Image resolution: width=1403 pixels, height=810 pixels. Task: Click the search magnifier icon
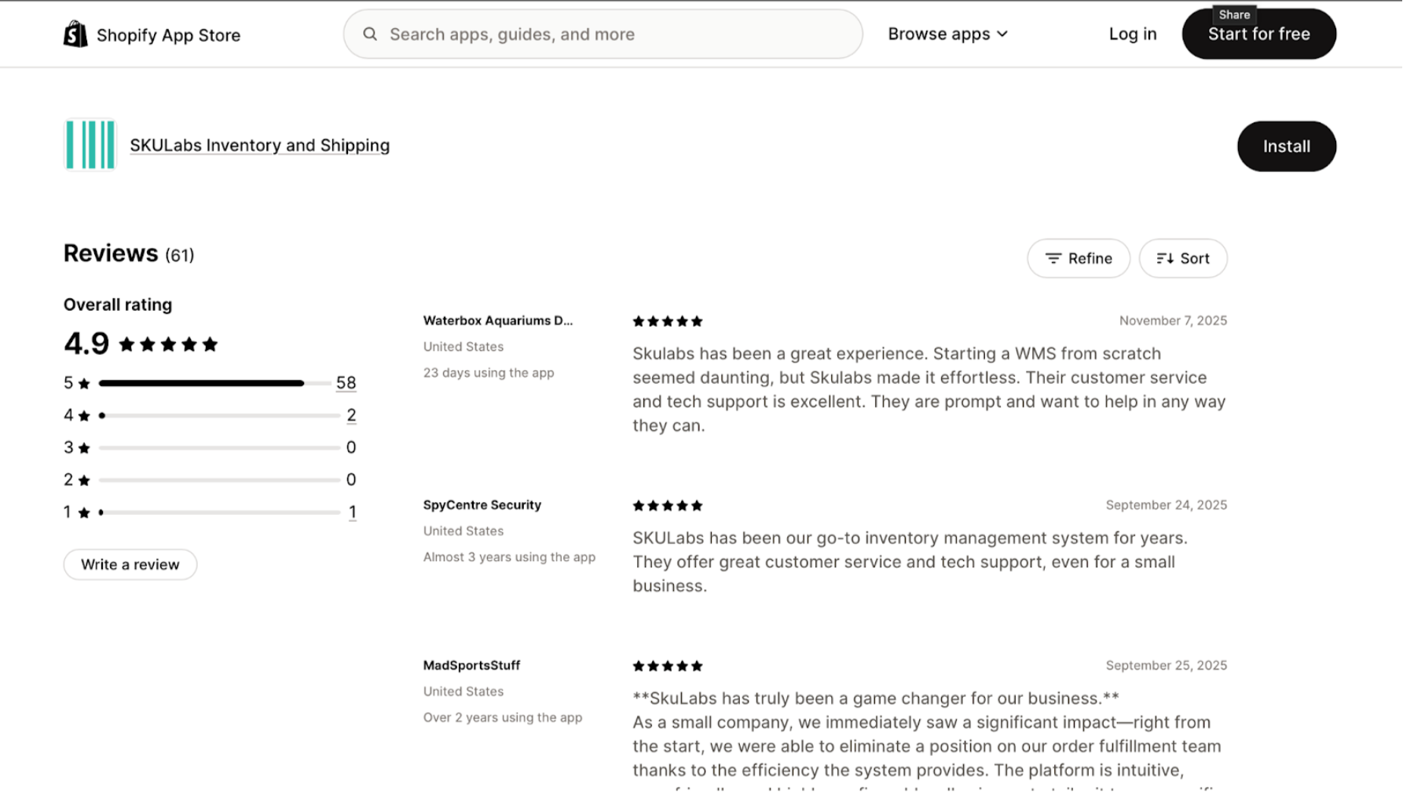[370, 35]
